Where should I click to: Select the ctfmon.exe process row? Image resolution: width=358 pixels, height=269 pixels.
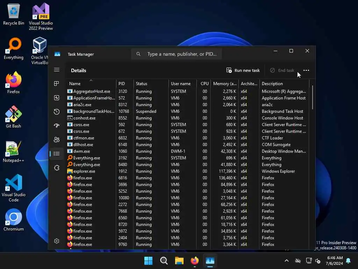click(188, 138)
